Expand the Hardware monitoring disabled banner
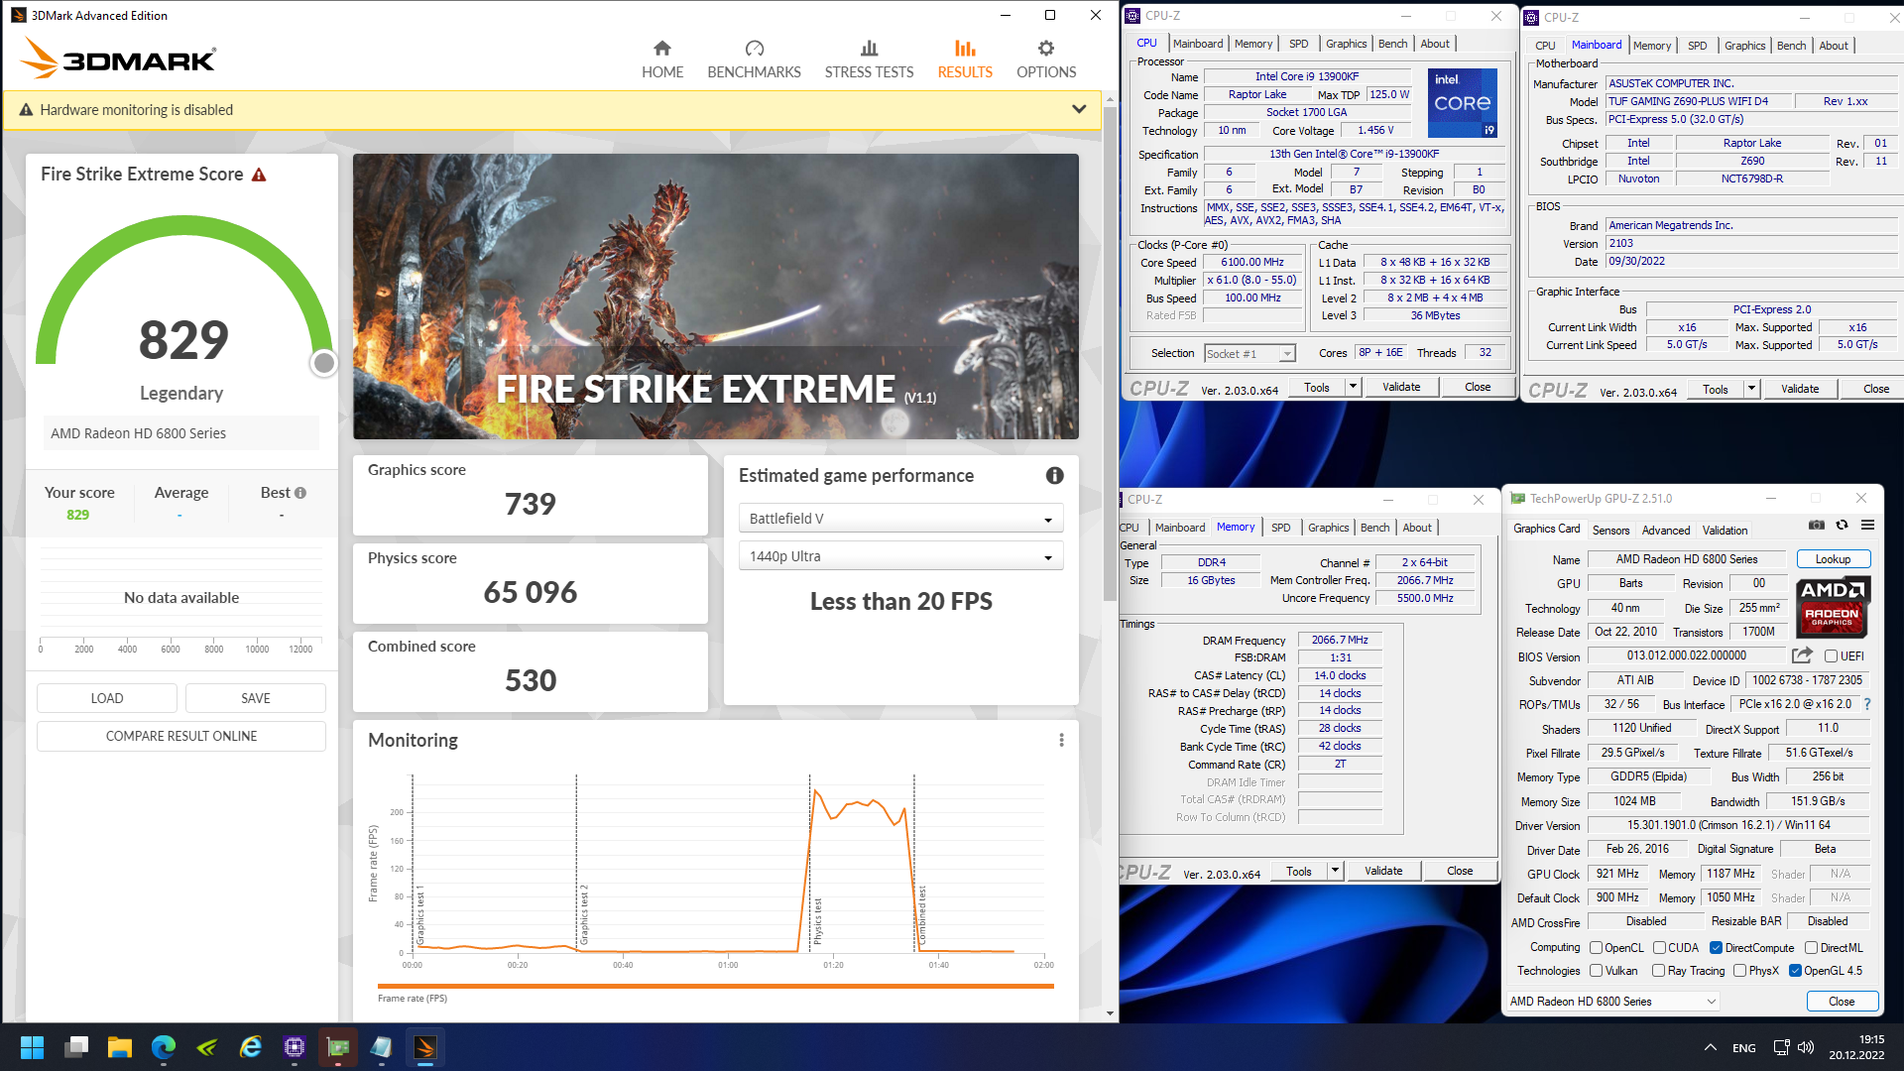Viewport: 1904px width, 1071px height. [x=1079, y=109]
